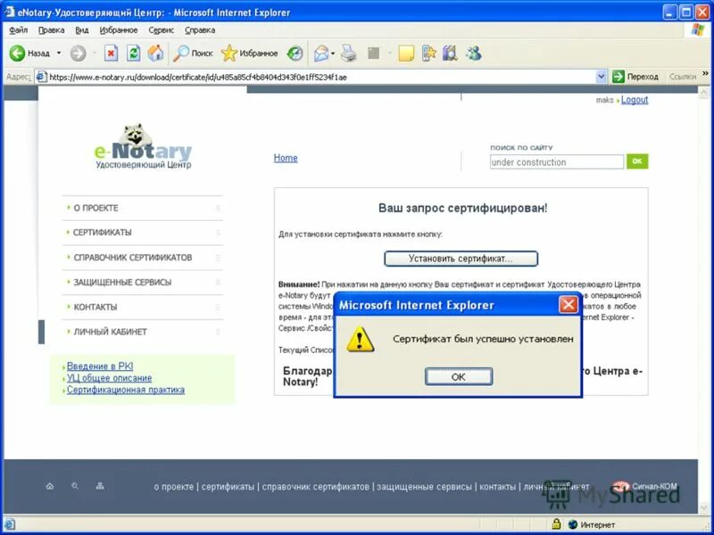
Task: Click the vertical scrollbar down arrow
Action: (x=704, y=509)
